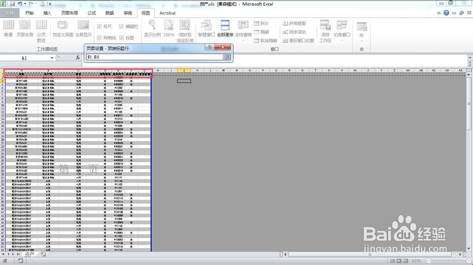Insert a new worksheet tab
Image resolution: width=473 pixels, height=265 pixels.
tap(44, 255)
